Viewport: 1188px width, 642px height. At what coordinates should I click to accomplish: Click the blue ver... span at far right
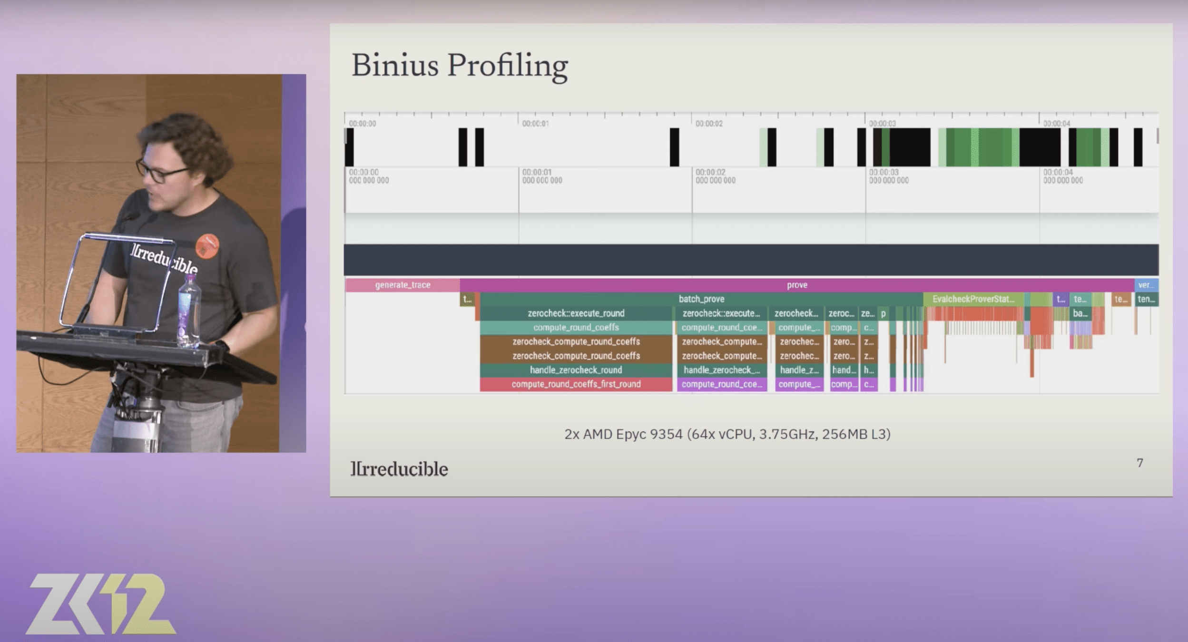(1146, 285)
